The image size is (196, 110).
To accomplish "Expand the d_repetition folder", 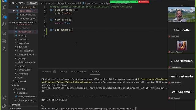I will coord(15,43).
